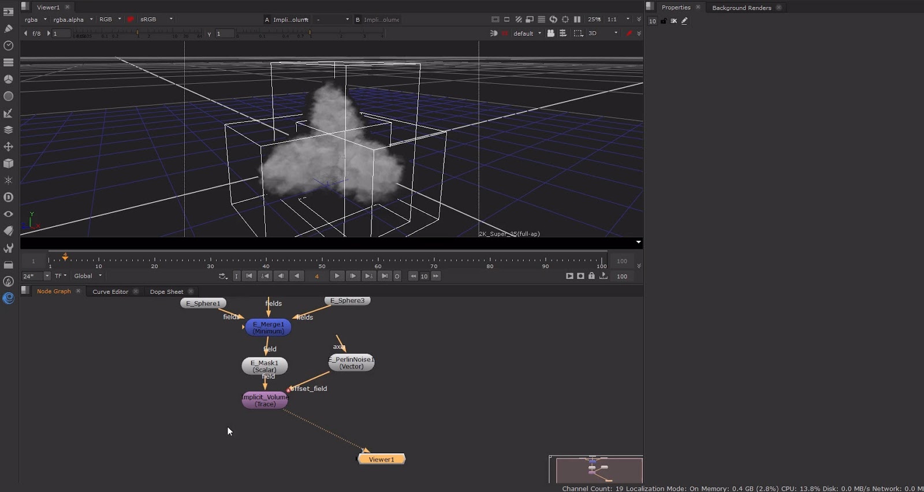Open the FurnaceCore nodes menu icon
The image size is (924, 492).
[8, 281]
